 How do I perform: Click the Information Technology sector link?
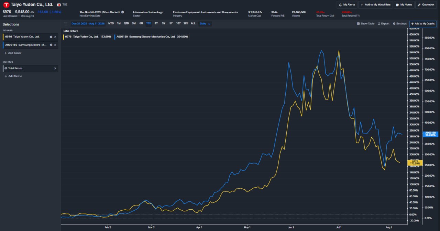148,12
